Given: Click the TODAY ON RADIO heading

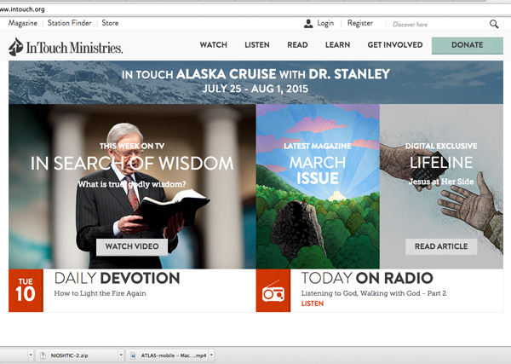Looking at the screenshot, I should 367,278.
